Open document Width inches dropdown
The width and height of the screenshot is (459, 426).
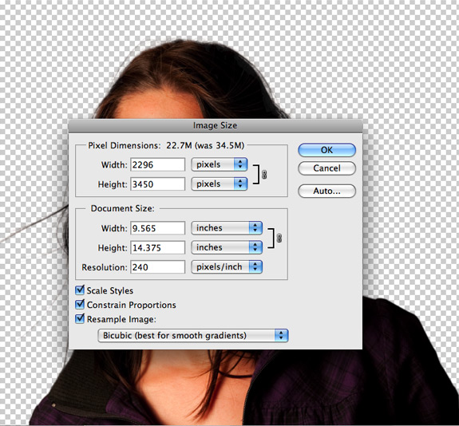(x=227, y=228)
